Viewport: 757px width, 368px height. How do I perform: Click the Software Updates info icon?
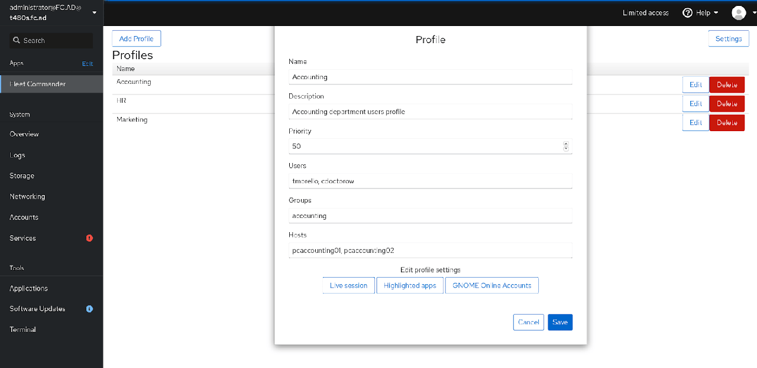point(89,309)
